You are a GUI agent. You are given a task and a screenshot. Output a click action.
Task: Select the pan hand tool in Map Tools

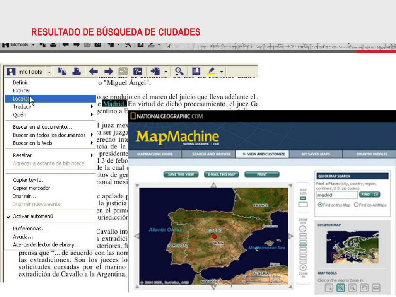(x=363, y=287)
